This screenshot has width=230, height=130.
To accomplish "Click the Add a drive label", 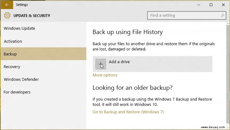I will (119, 62).
